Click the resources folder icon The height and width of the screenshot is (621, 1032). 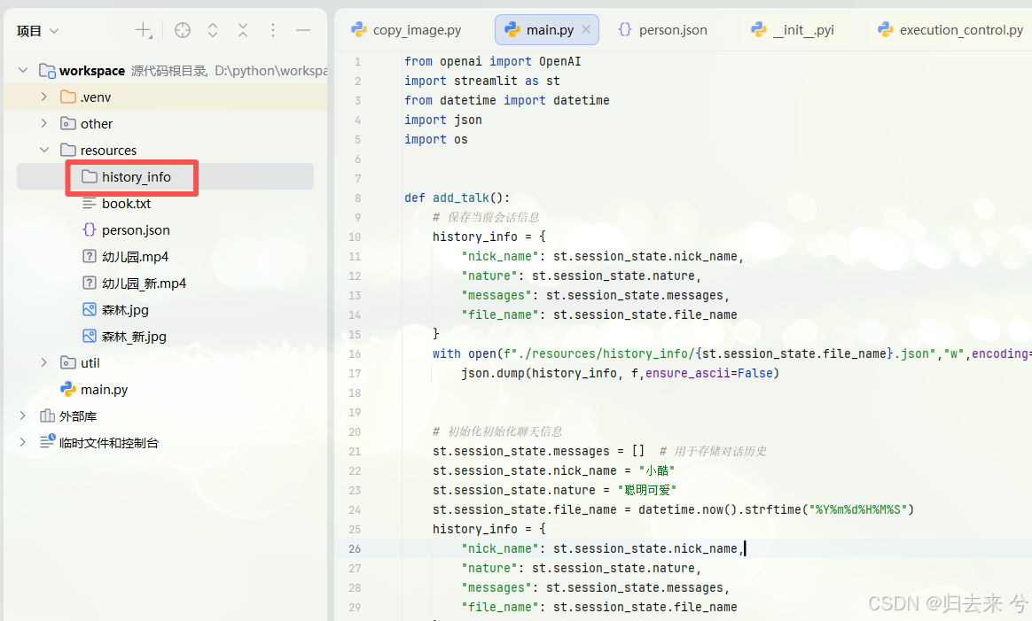67,150
